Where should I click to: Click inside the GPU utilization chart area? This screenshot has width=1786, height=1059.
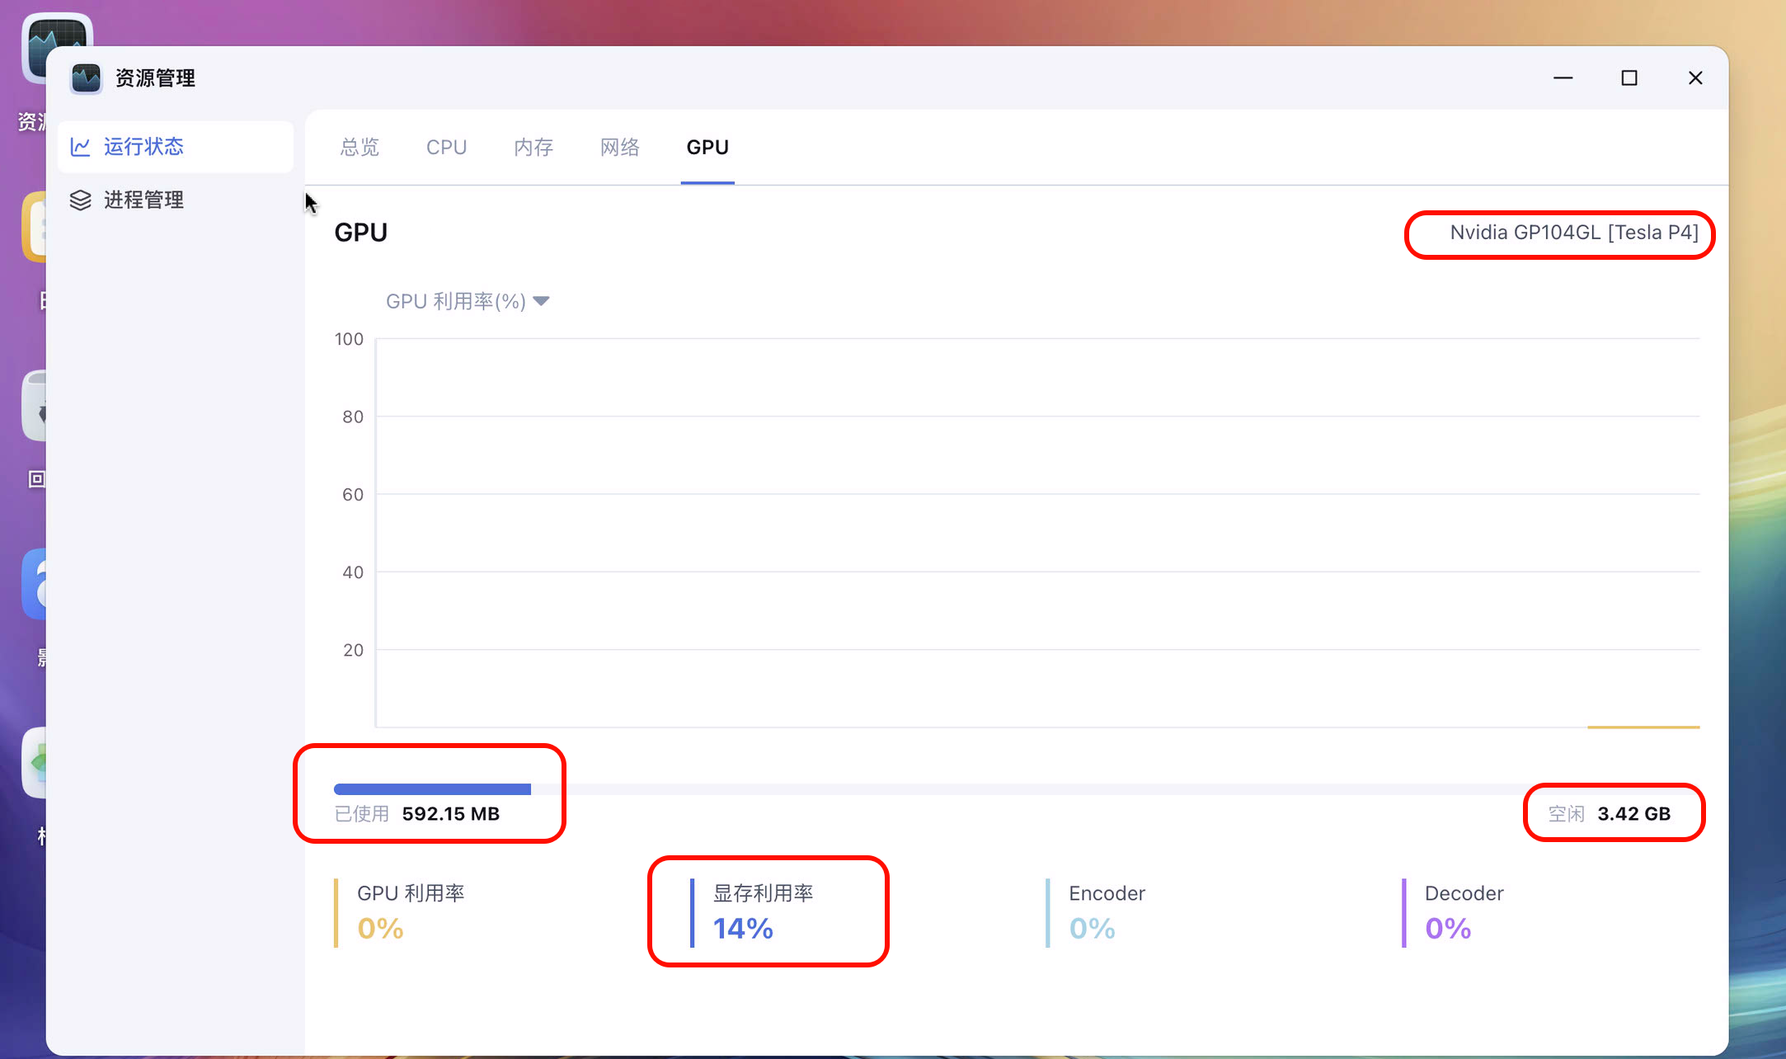[x=1038, y=533]
